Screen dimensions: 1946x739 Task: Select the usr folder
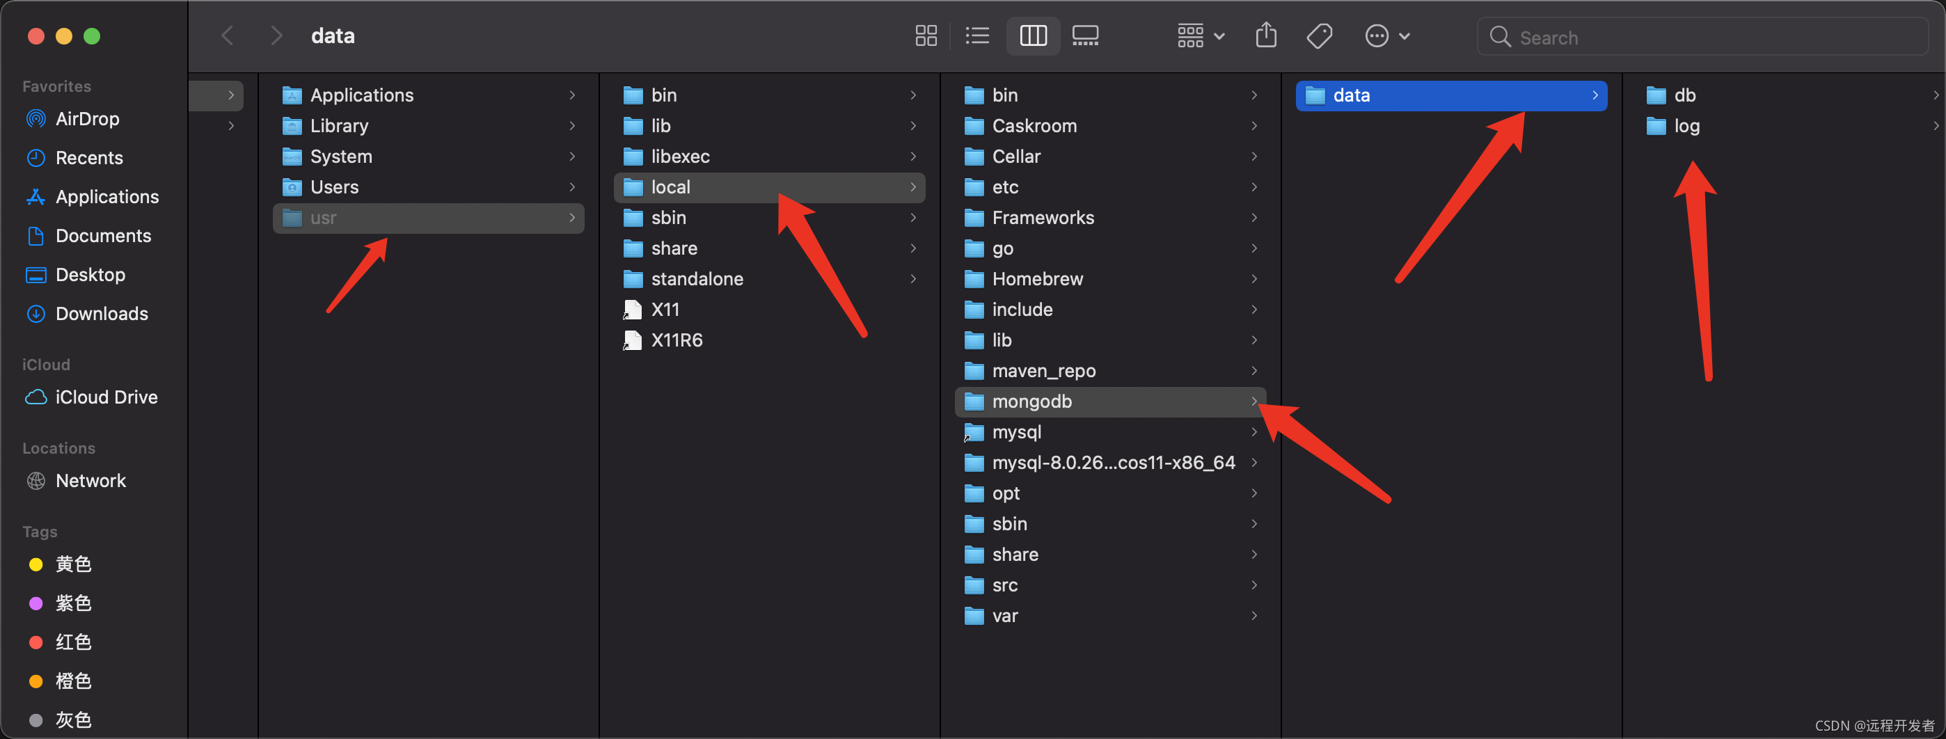point(428,218)
